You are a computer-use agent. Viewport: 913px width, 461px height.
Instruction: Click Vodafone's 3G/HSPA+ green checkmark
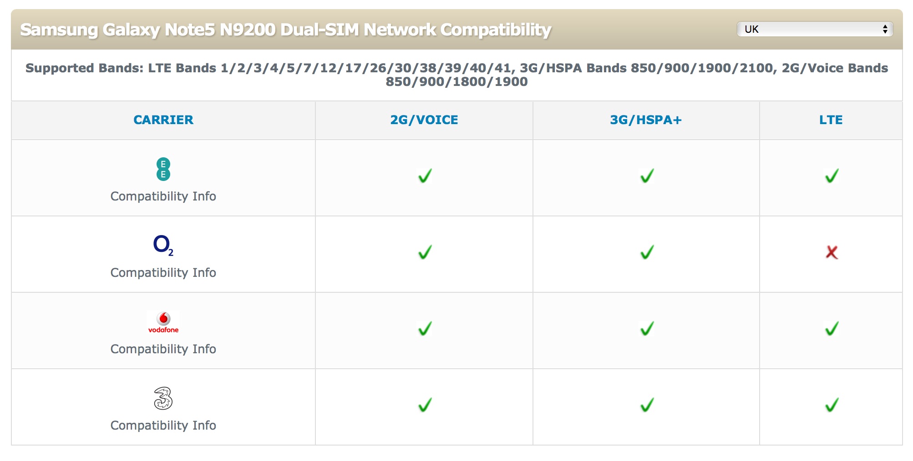(x=647, y=329)
